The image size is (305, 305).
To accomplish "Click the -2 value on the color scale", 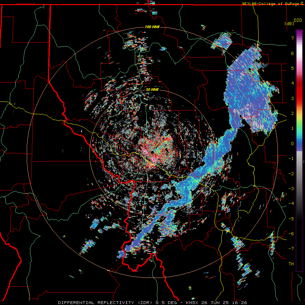I will point(291,174).
